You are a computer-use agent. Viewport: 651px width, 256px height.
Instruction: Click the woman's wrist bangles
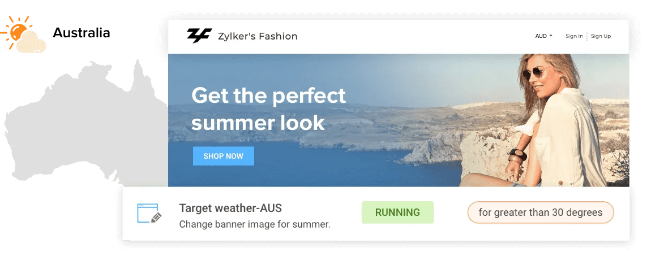click(x=517, y=156)
